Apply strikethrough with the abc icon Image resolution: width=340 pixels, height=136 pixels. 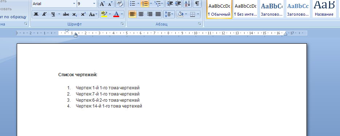66,14
